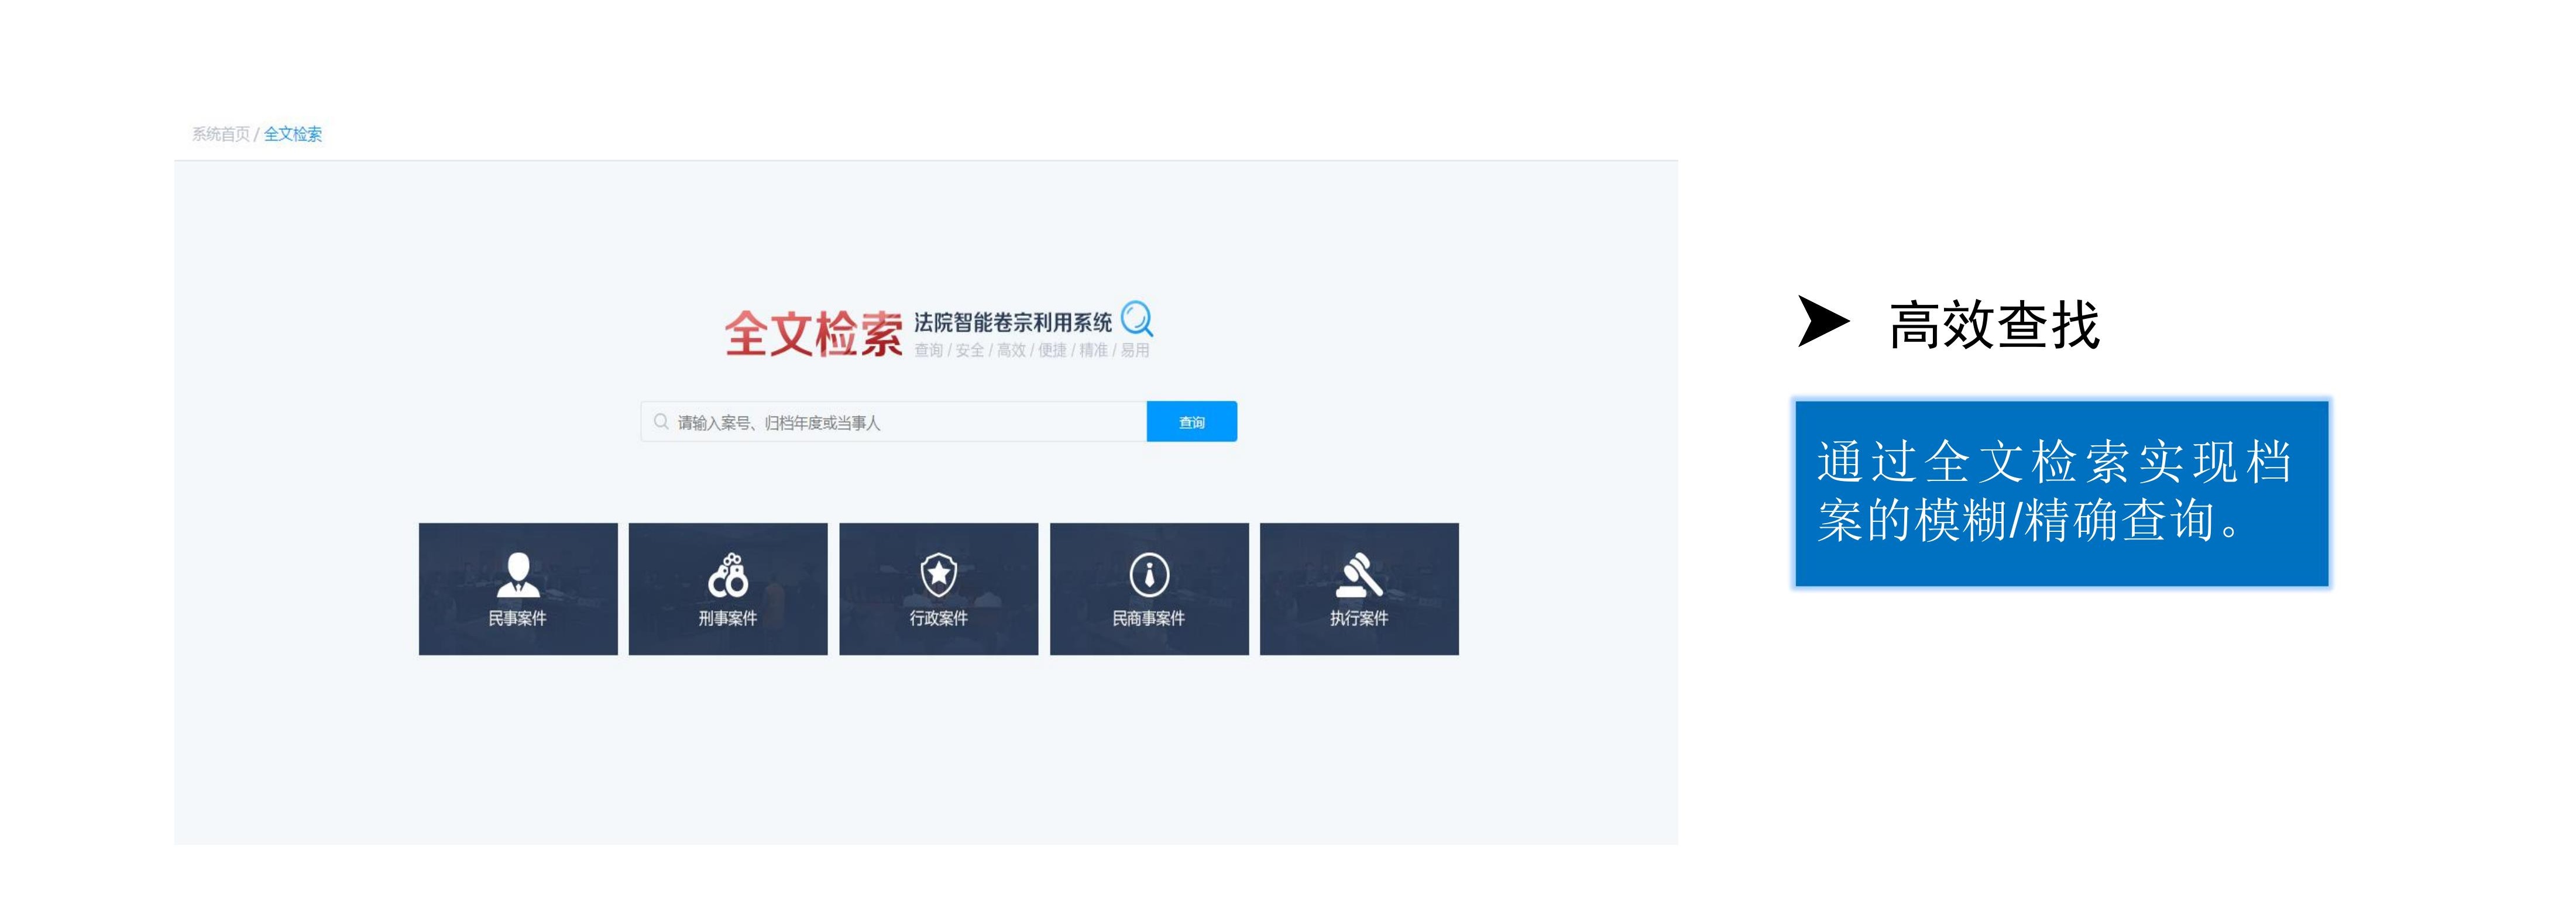The height and width of the screenshot is (918, 2576).
Task: Click the red 全文检索 title logo
Action: click(813, 333)
